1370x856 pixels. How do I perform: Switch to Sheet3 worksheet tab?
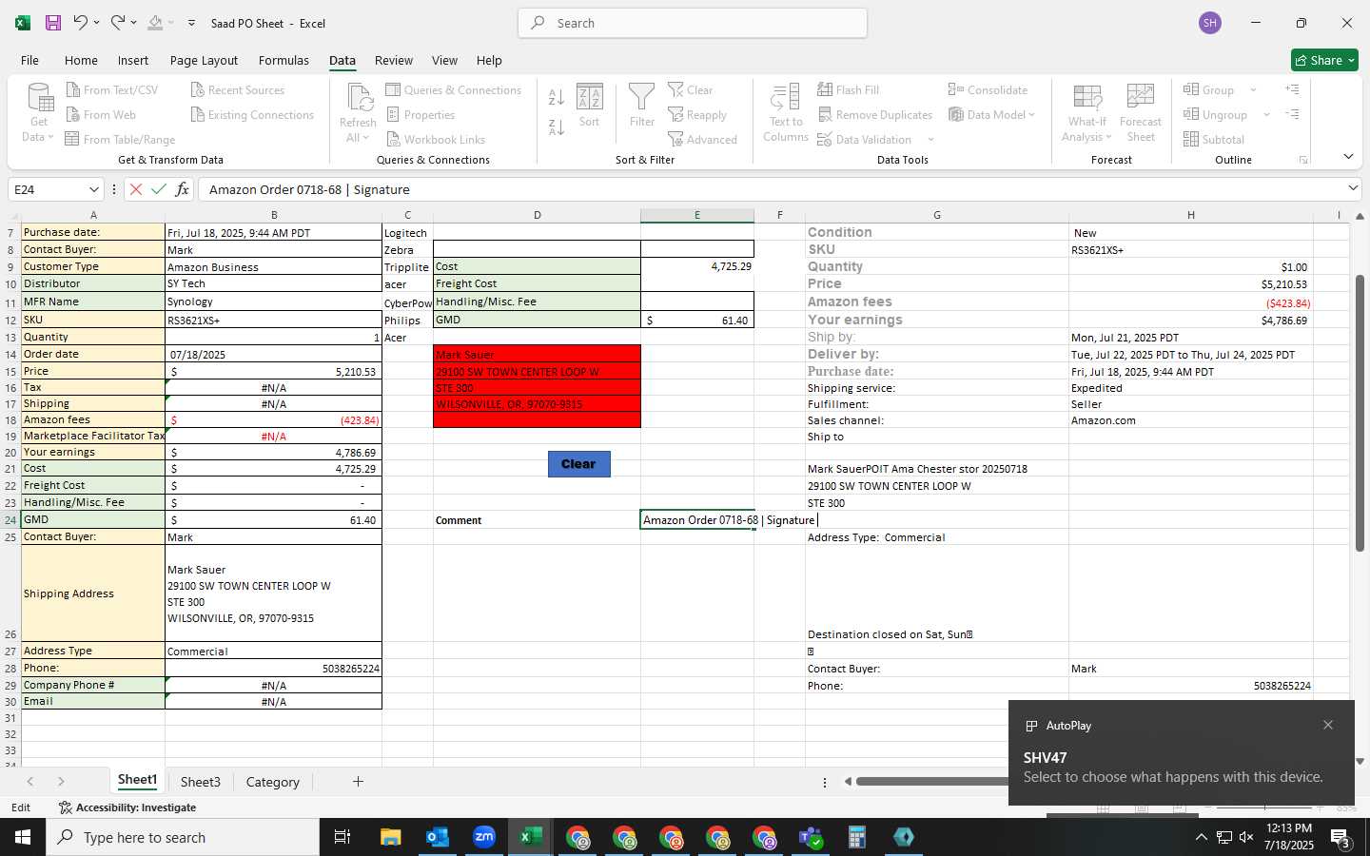200,782
